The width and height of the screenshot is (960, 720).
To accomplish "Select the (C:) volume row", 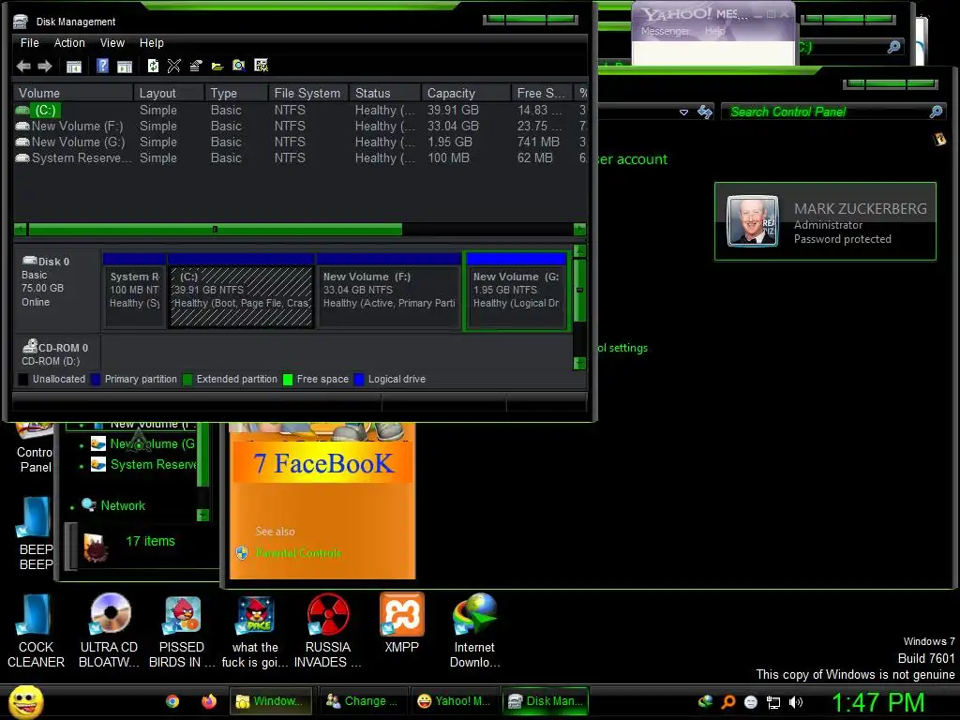I will (300, 111).
